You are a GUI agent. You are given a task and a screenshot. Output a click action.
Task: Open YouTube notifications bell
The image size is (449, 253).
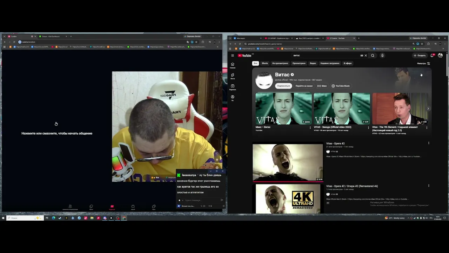[x=432, y=56]
